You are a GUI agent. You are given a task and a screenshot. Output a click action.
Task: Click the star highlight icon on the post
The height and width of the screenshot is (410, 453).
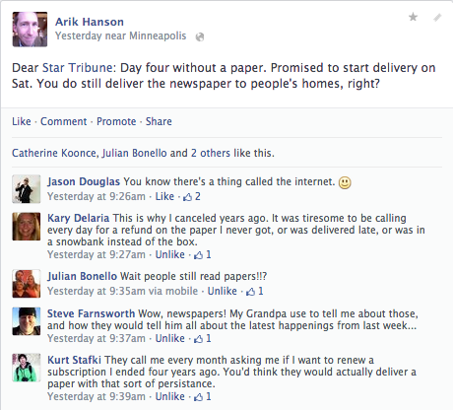coord(413,17)
